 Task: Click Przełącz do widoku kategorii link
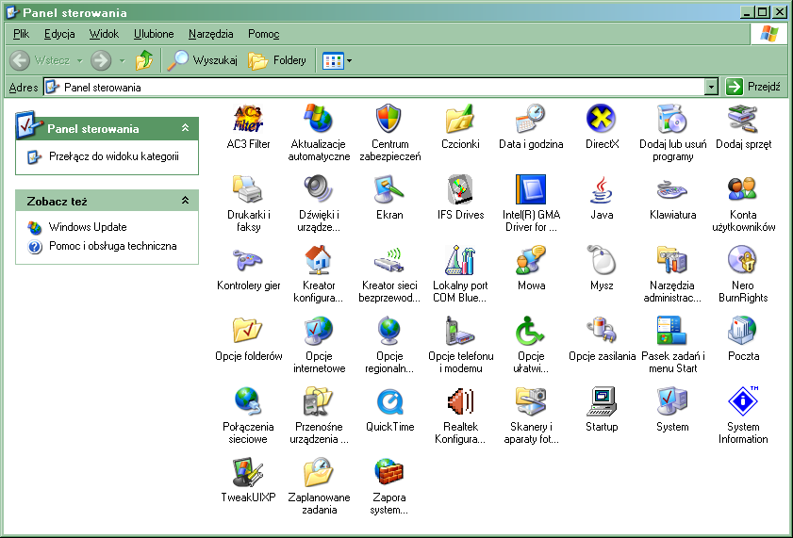click(x=113, y=156)
